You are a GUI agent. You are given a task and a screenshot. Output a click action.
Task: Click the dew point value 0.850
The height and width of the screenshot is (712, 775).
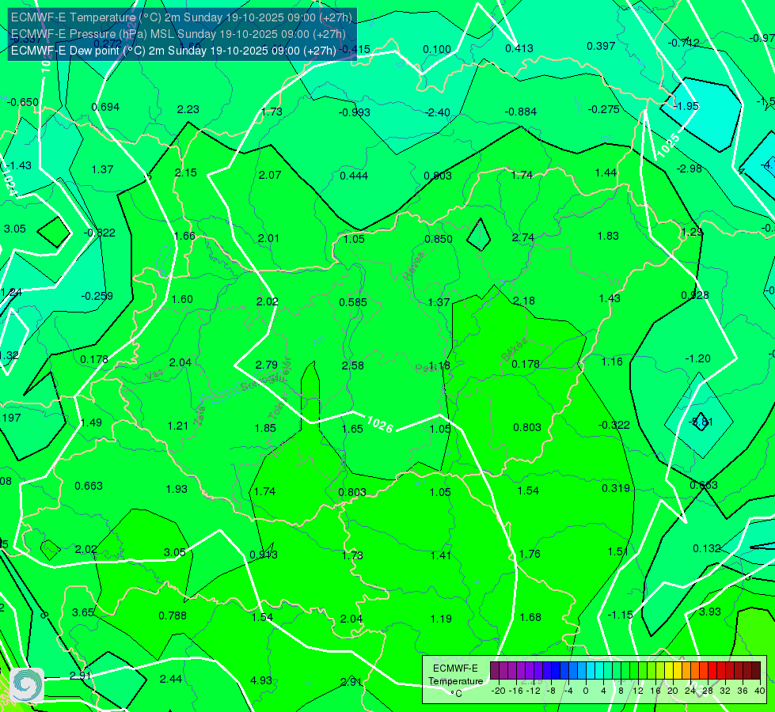point(439,239)
